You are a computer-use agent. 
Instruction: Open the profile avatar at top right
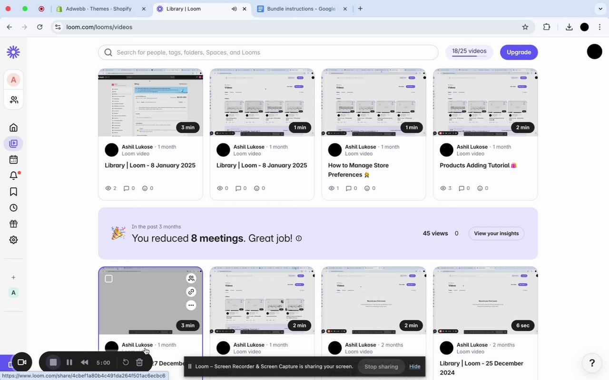[594, 51]
